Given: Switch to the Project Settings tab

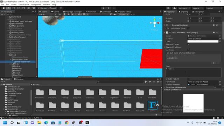Looking at the screenshot, I should (x=123, y=12).
